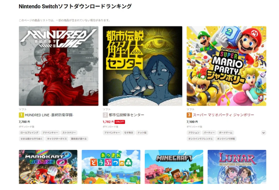Image resolution: width=279 pixels, height=190 pixels.
Task: Open the 都市伝説解体センター title link
Action: pos(126,115)
